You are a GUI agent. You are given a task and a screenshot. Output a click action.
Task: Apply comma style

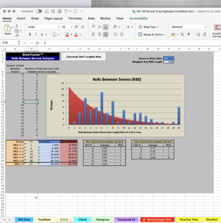(188, 35)
